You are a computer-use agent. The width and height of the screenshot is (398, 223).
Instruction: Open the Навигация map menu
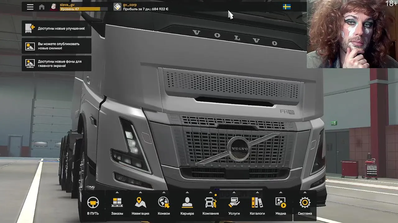(140, 206)
